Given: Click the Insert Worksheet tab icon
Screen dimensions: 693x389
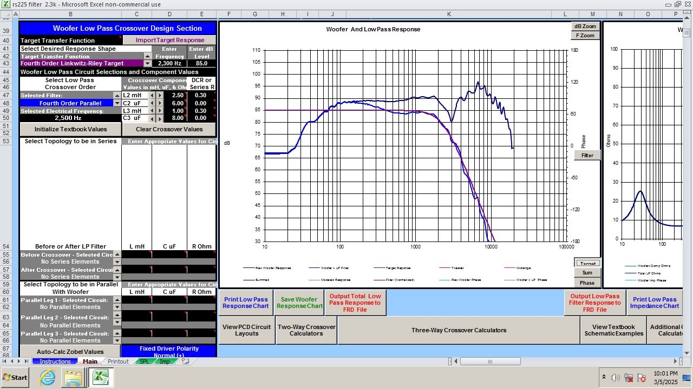Looking at the screenshot, I should point(186,361).
